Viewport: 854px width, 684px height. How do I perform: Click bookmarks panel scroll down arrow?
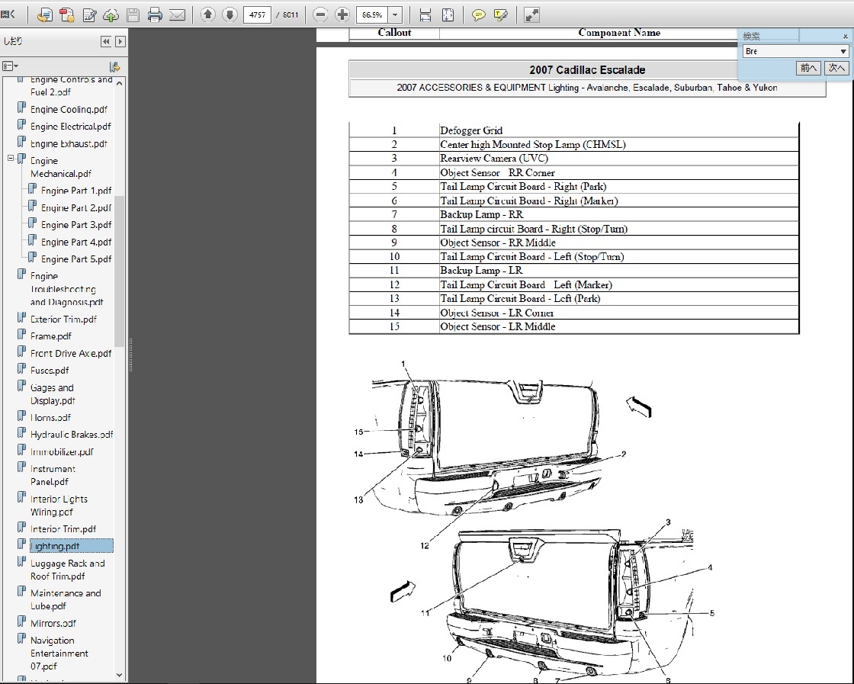(x=119, y=676)
